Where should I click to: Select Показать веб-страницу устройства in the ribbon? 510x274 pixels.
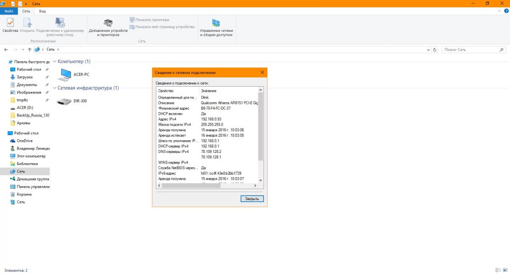click(162, 27)
